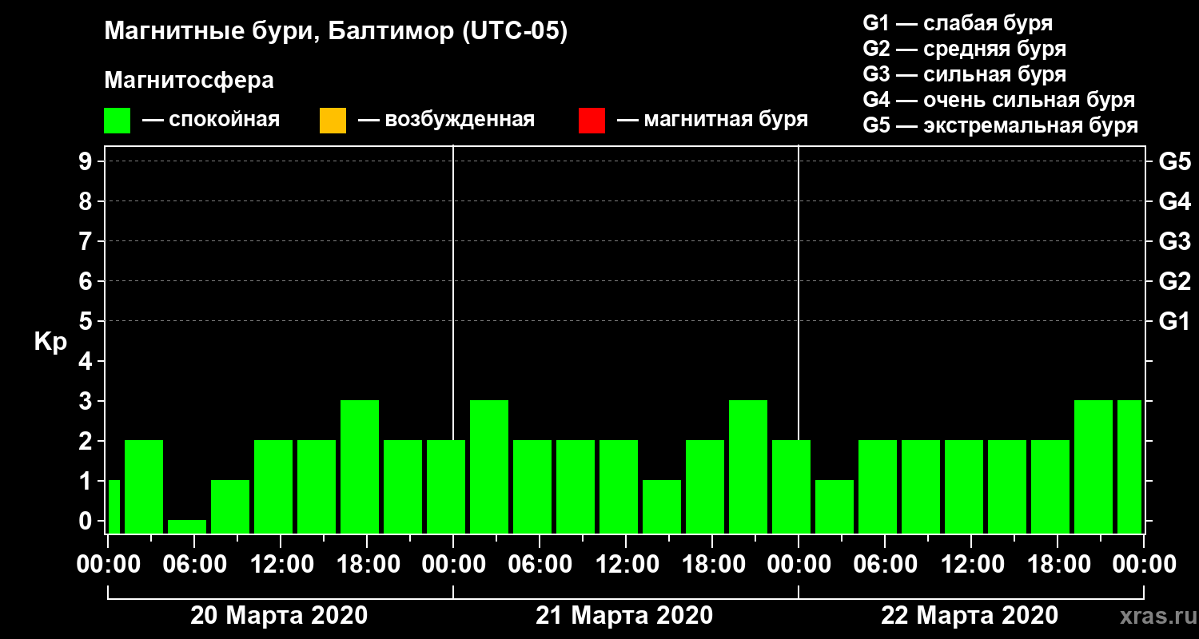Click the legend text '— магнитная буря'
This screenshot has height=639, width=1199.
tap(713, 120)
